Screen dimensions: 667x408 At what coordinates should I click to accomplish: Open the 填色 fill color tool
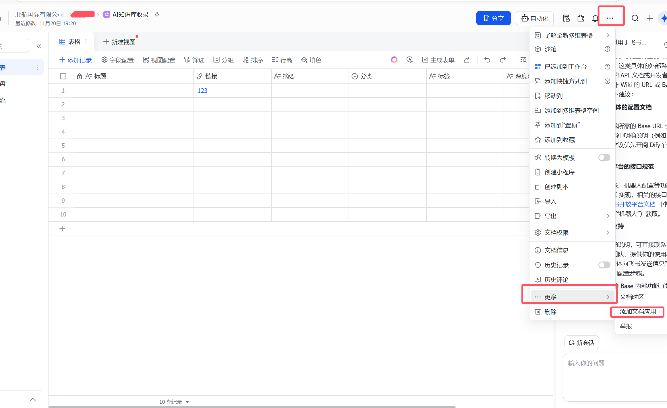click(x=311, y=60)
